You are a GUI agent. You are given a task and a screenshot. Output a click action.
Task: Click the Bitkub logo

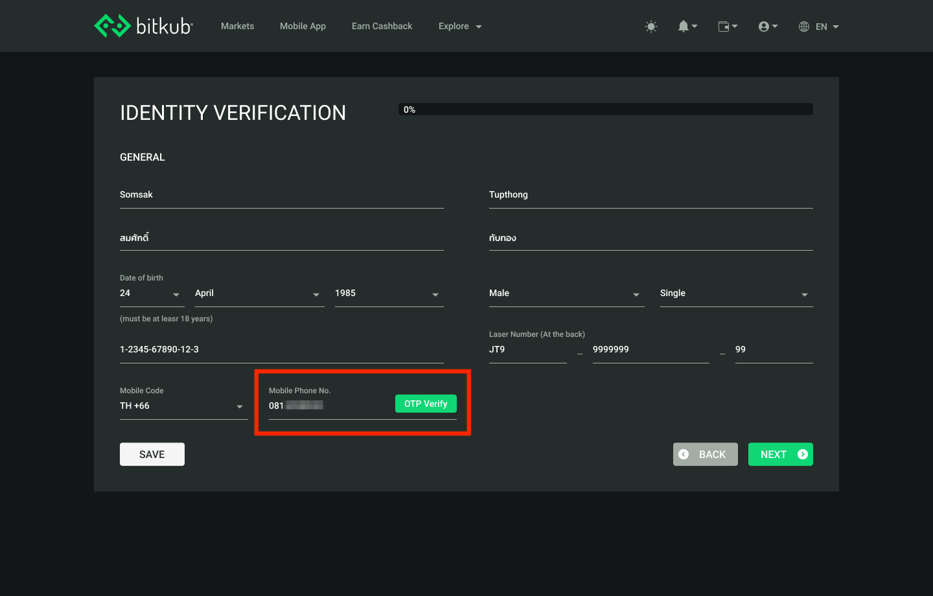pyautogui.click(x=143, y=25)
